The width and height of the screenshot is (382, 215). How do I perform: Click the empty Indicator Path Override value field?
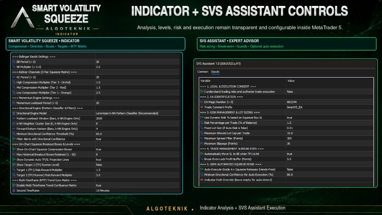pos(330,180)
